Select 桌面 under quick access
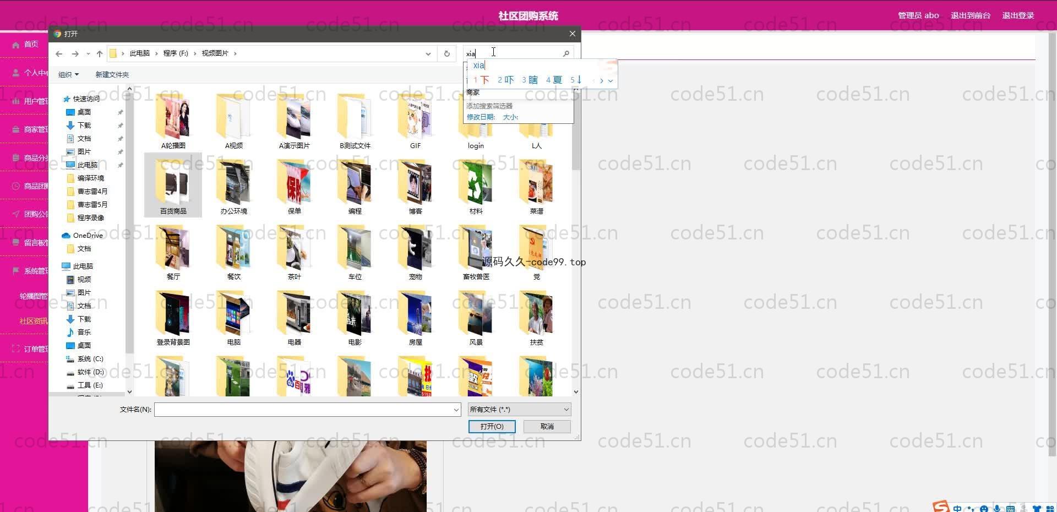 (x=84, y=112)
